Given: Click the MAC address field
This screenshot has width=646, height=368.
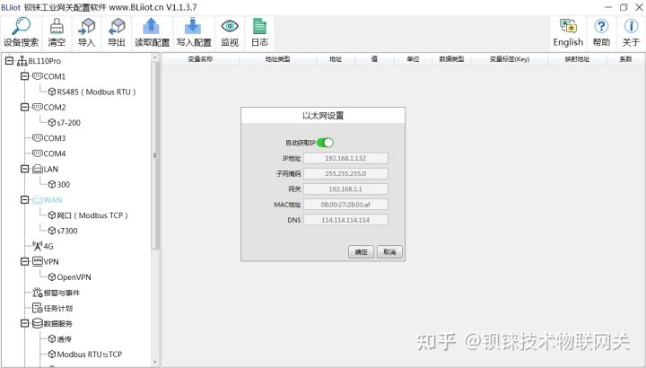Looking at the screenshot, I should coord(345,205).
